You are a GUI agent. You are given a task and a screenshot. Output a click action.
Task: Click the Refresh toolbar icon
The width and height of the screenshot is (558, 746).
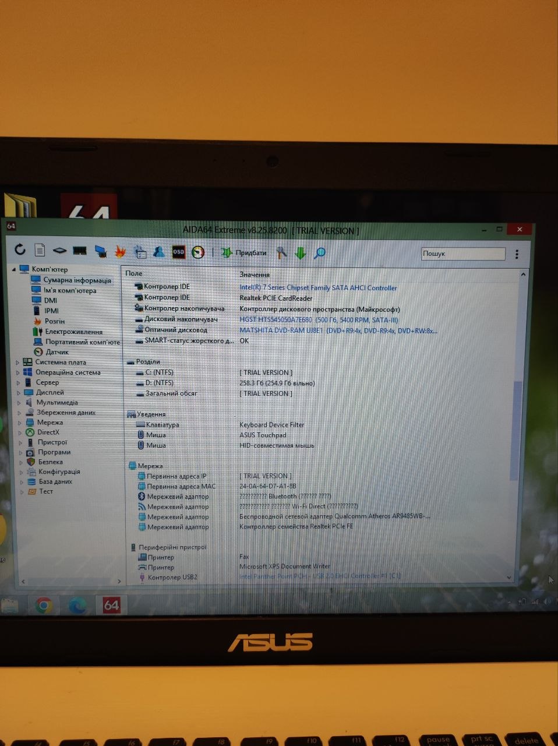[20, 250]
